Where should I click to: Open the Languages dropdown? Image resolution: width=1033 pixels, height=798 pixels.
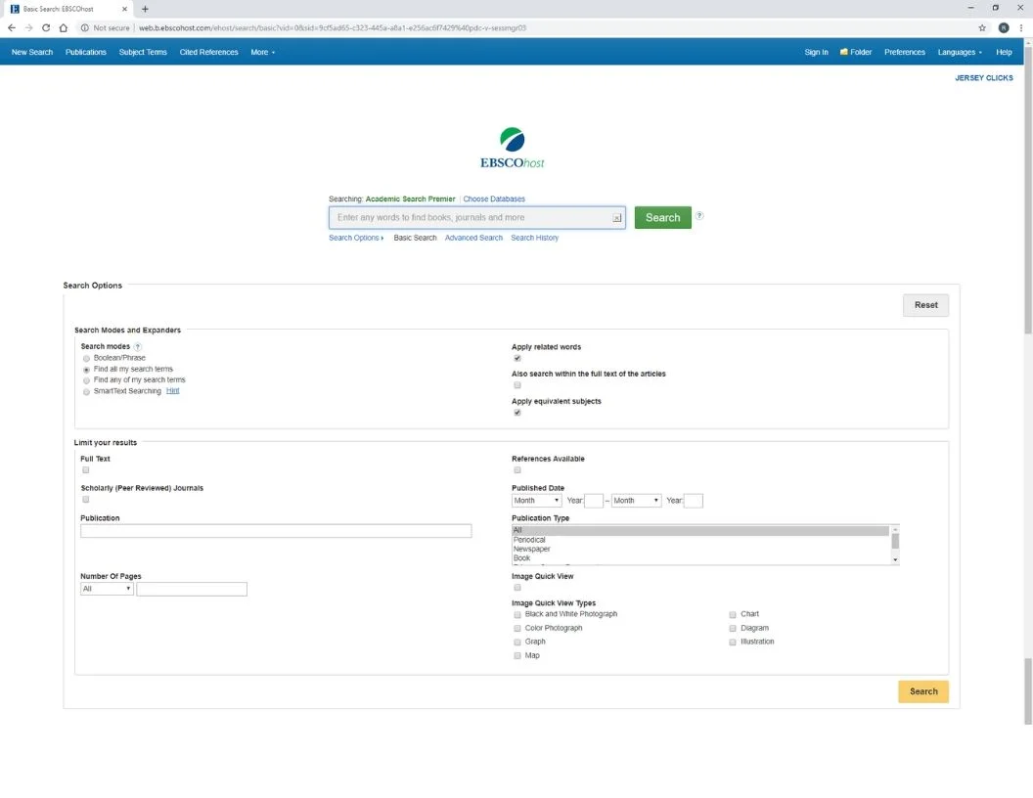pyautogui.click(x=960, y=52)
